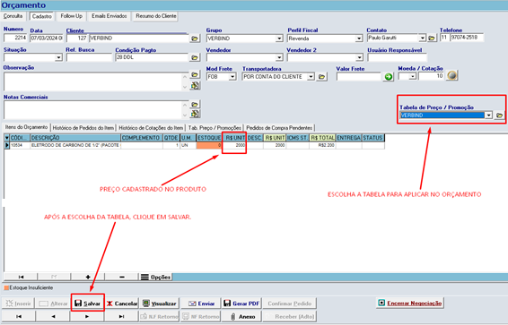Viewport: 508px width, 325px height.
Task: Expand the Vendedor 2 dropdown
Action: [x=359, y=58]
